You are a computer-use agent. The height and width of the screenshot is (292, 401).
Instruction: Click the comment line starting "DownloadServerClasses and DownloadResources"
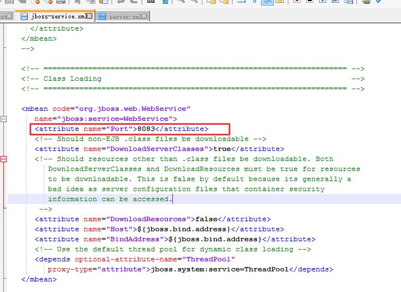tap(204, 169)
